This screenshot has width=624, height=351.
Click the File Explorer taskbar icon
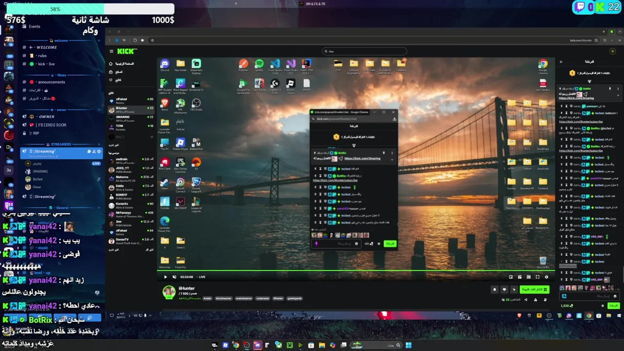322,345
